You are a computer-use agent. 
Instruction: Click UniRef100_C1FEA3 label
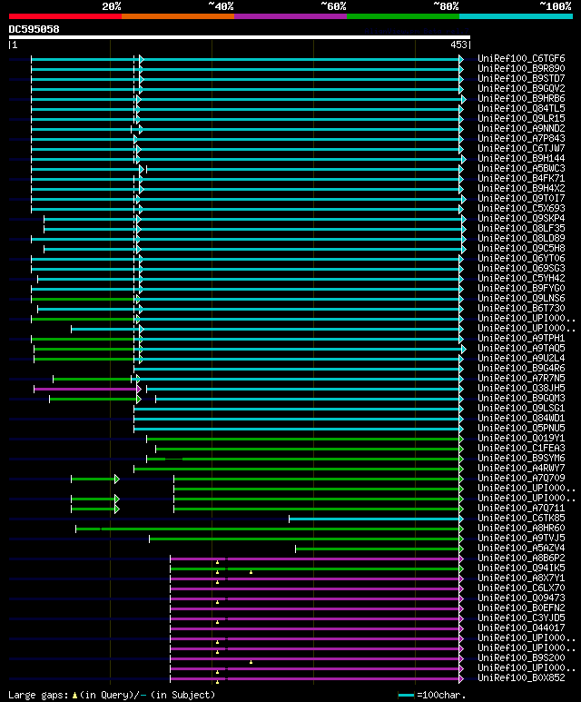tap(521, 448)
